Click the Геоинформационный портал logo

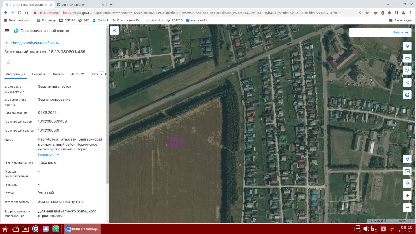point(41,31)
